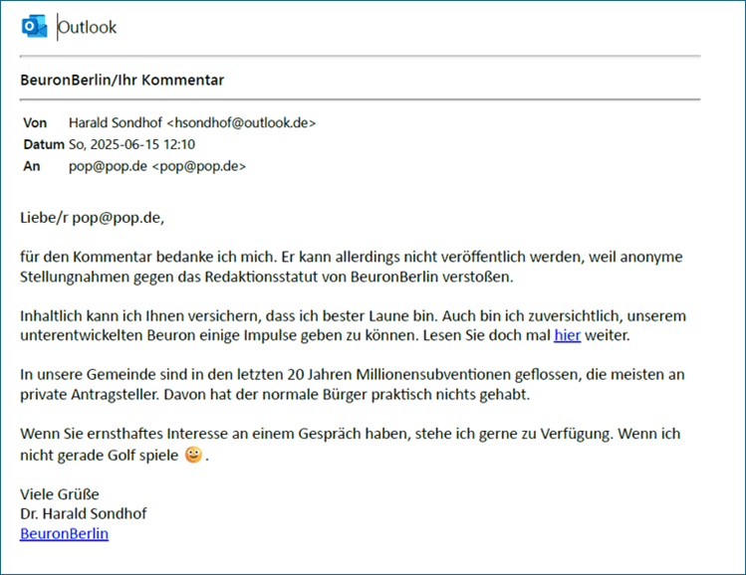
Task: Click the line starting 'In unsere Gemeinde sind'
Action: point(352,374)
